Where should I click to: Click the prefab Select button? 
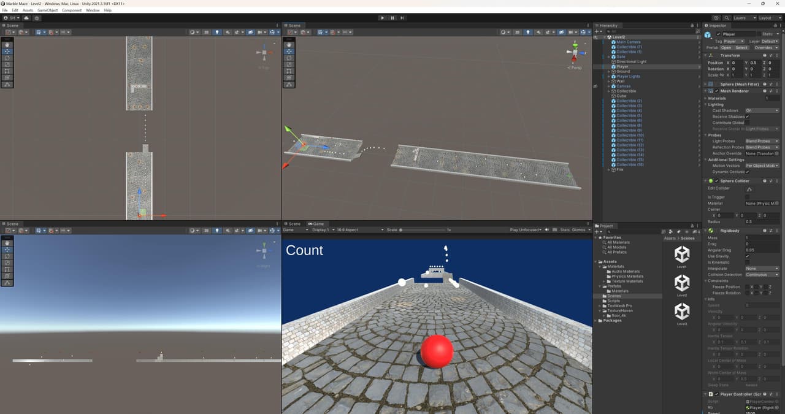click(x=741, y=47)
